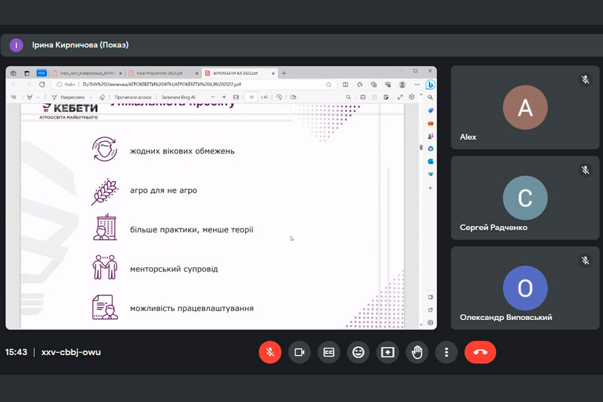Leave the call with red hang-up button

[480, 352]
